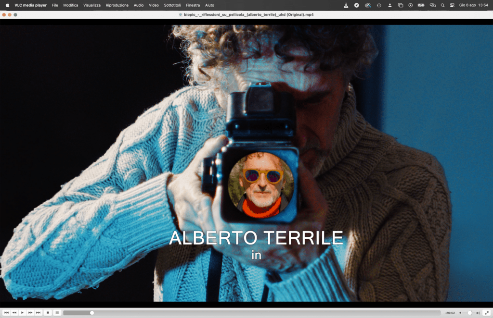
Task: Open the Finestra menu
Action: pos(193,5)
